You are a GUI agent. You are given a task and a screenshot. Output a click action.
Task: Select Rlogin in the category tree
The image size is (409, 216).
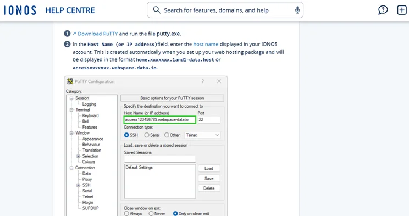tap(87, 202)
